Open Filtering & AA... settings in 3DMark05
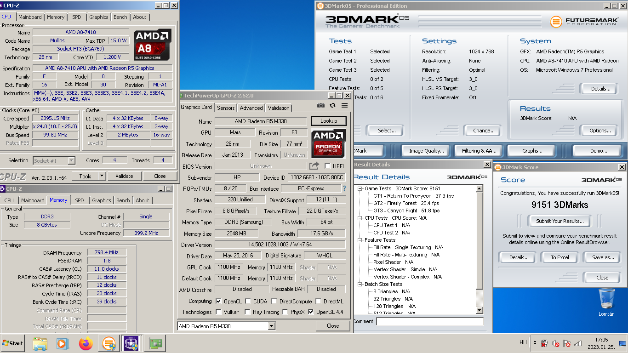 tap(479, 151)
